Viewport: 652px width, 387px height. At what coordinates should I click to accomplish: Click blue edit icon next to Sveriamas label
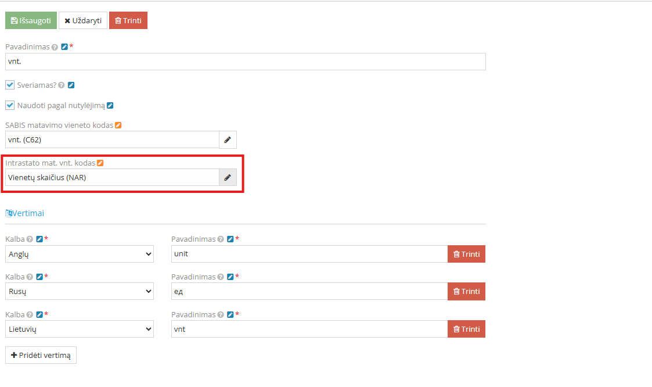[x=71, y=85]
